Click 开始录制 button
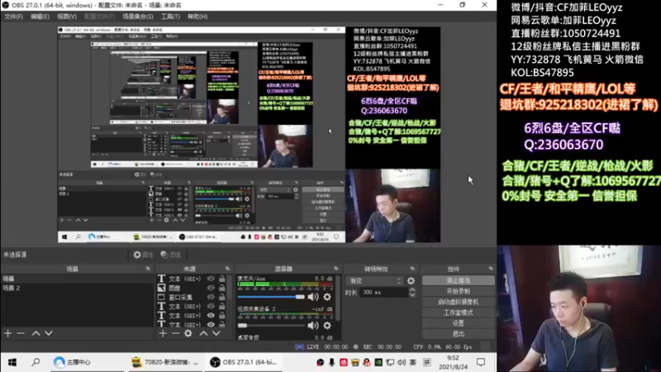This screenshot has width=661, height=372. coord(459,291)
